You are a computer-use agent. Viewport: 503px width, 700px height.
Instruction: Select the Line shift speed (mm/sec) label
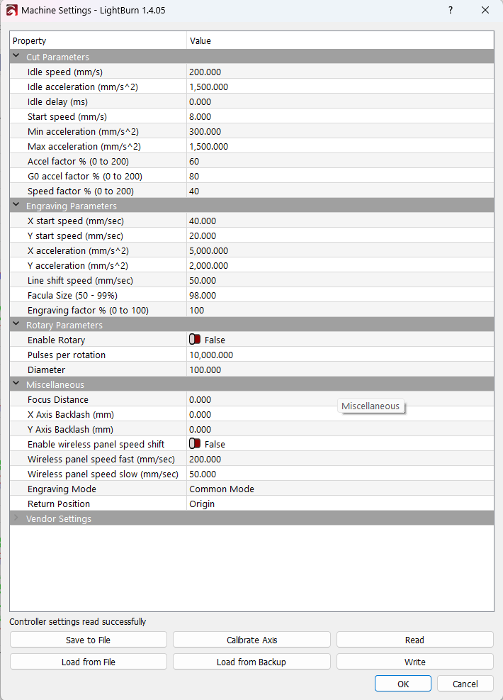coord(80,280)
